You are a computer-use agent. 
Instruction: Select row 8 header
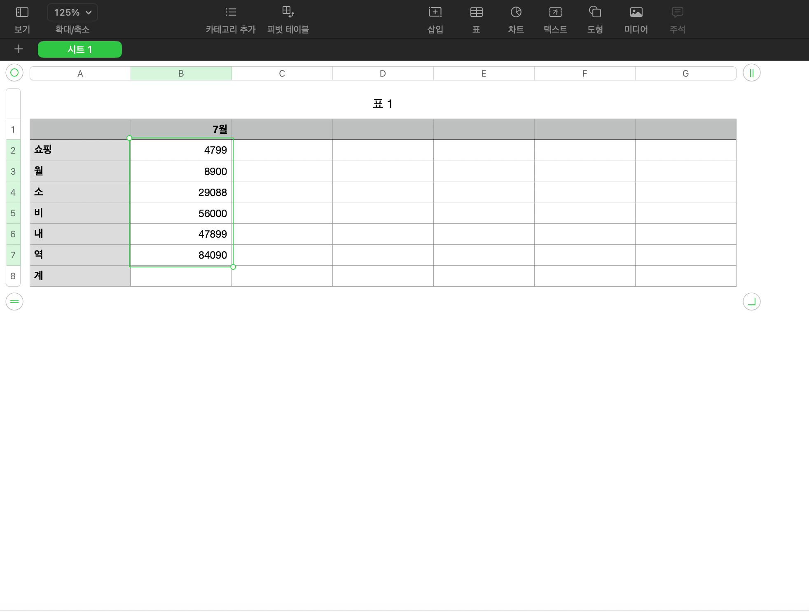click(13, 276)
